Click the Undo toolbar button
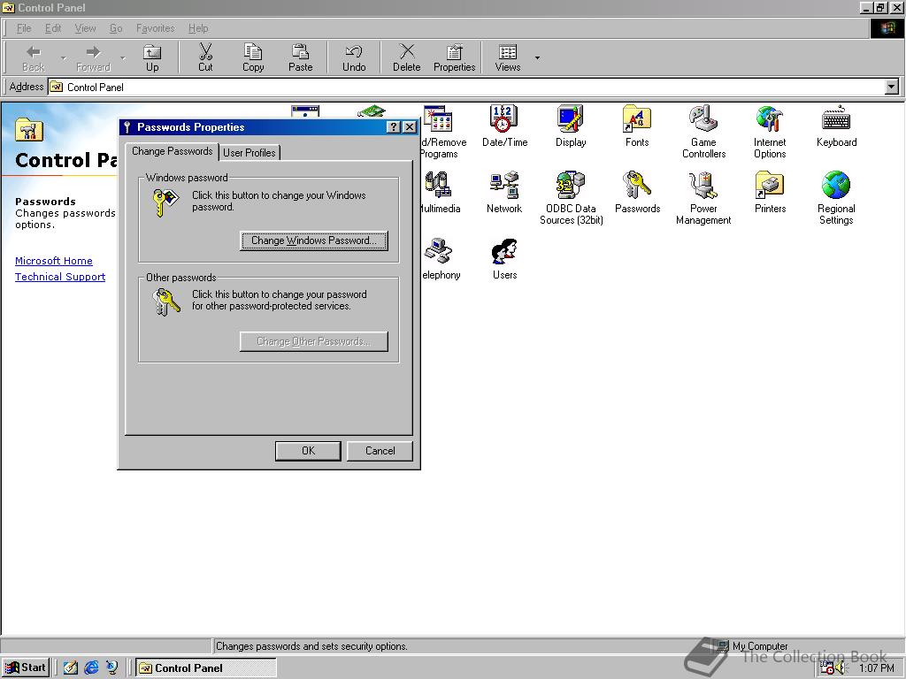 click(x=354, y=58)
